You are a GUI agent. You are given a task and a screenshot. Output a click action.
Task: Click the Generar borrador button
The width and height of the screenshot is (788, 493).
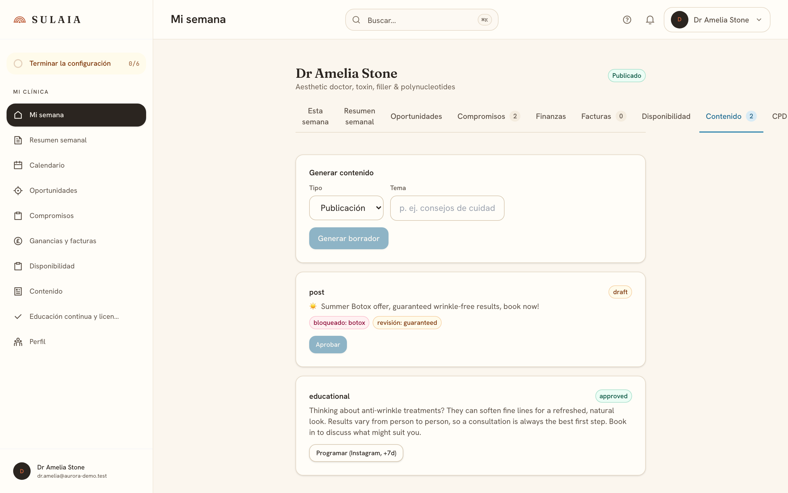(348, 238)
